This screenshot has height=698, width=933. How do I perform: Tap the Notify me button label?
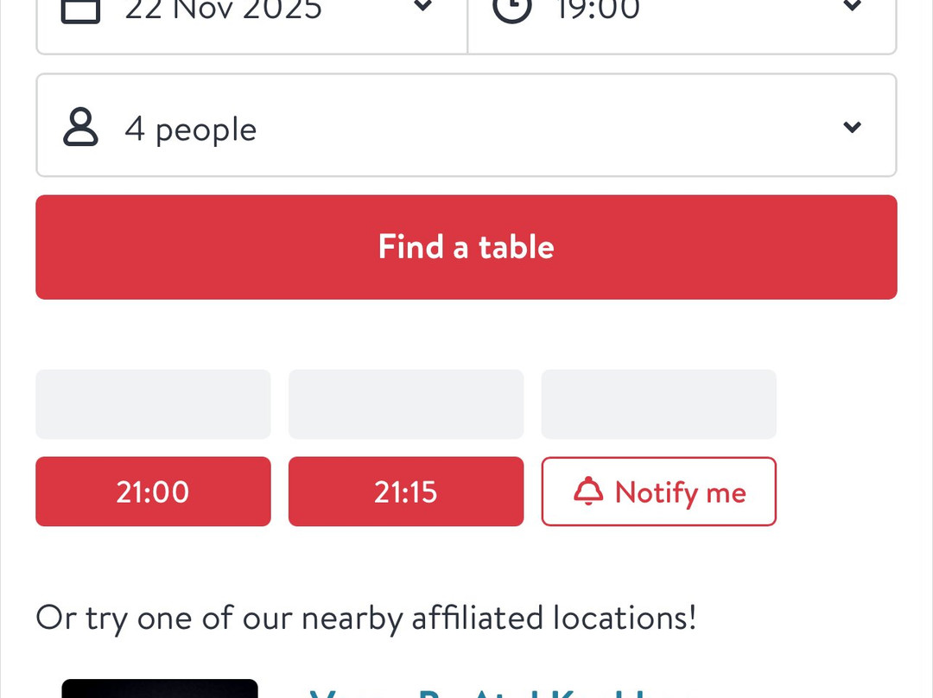coord(680,492)
